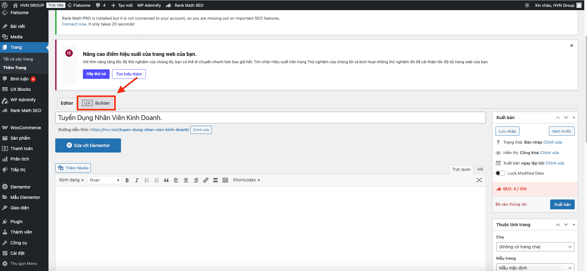587x271 pixels.
Task: Open comments bubble showing 4
Action: (x=101, y=5)
